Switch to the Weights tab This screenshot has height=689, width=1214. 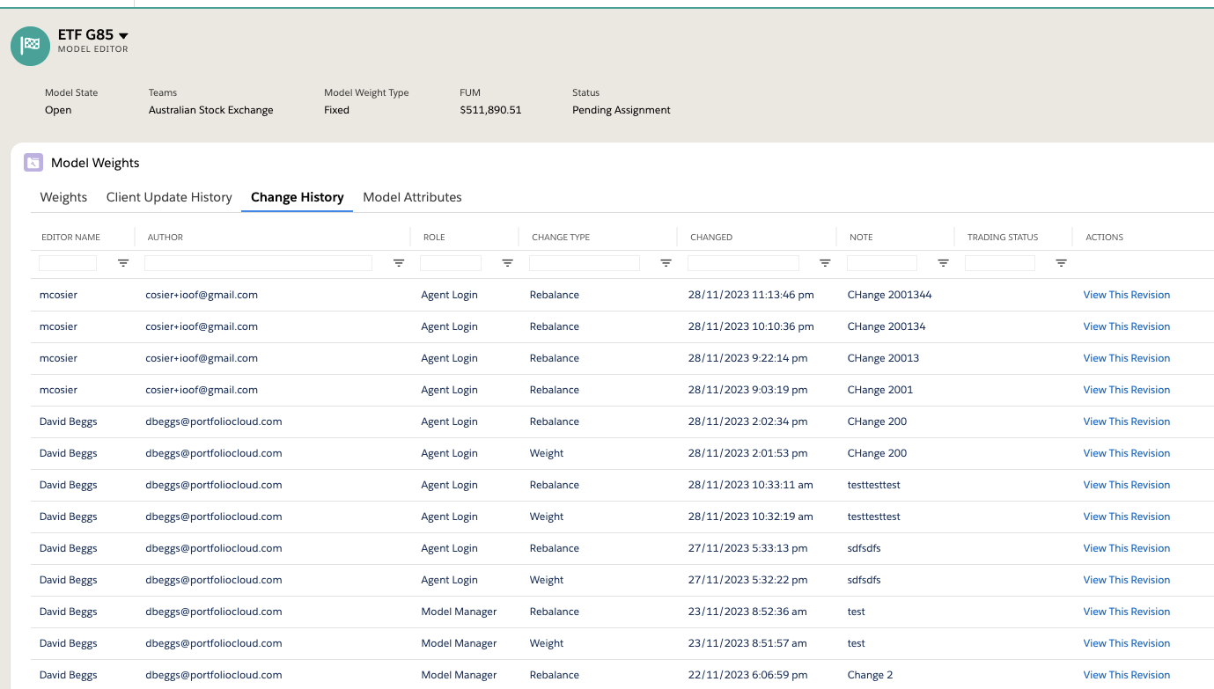[x=63, y=197]
